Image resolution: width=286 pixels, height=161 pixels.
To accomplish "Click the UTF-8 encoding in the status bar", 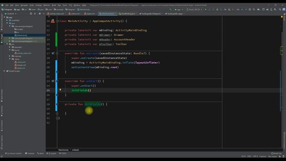I will coord(255,157).
